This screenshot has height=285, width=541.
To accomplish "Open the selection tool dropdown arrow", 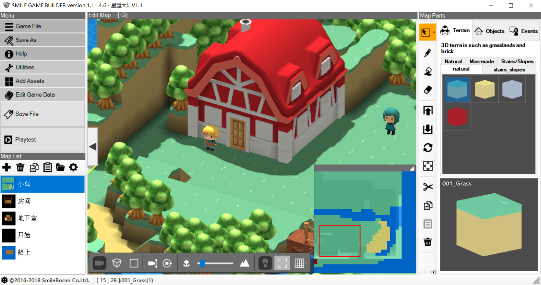I will tap(434, 32).
